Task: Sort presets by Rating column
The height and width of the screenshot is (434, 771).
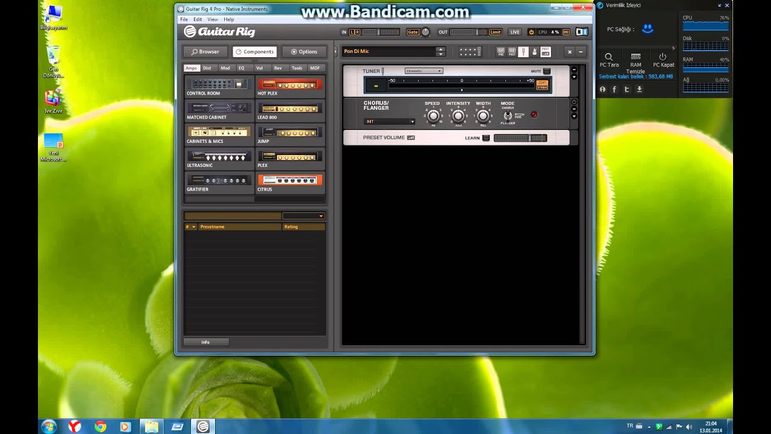Action: (304, 227)
